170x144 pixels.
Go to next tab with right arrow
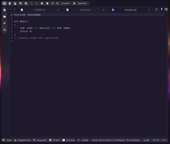[14, 9]
